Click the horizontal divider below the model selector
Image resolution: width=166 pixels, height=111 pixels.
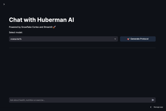click(x=82, y=48)
